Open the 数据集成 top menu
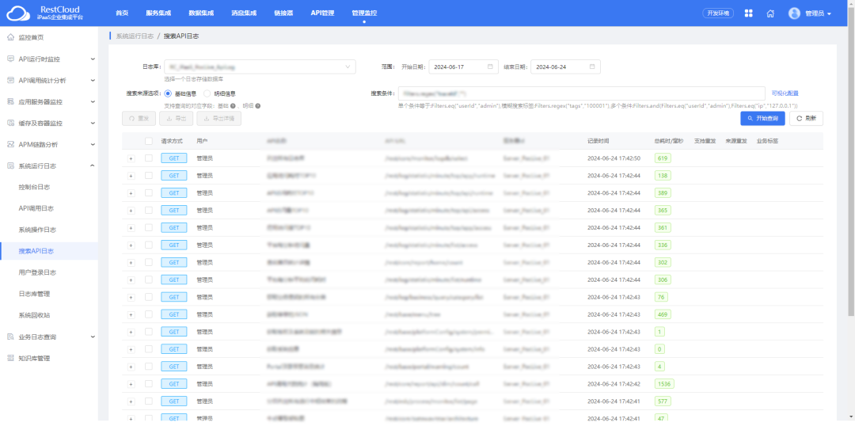855x426 pixels. (x=200, y=13)
